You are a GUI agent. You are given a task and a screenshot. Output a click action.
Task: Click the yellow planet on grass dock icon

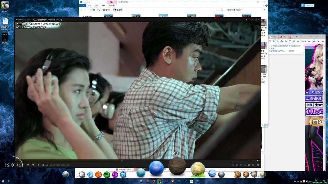pyautogui.click(x=198, y=169)
